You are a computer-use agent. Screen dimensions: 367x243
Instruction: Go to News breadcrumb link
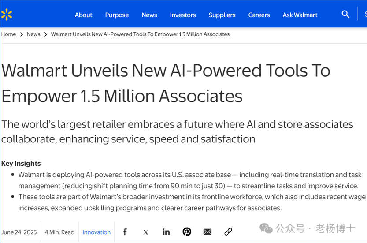(x=33, y=34)
